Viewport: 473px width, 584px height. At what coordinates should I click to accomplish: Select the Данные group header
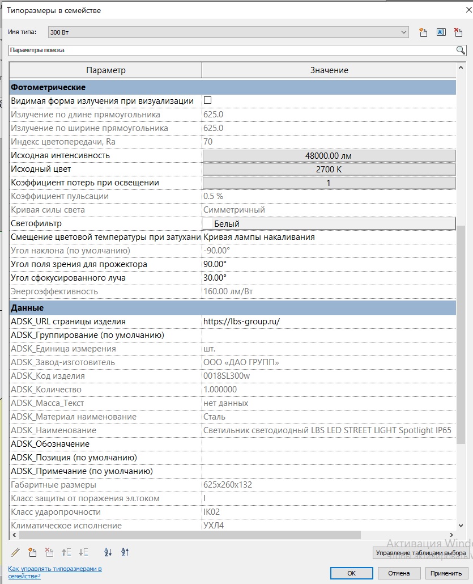coord(233,308)
